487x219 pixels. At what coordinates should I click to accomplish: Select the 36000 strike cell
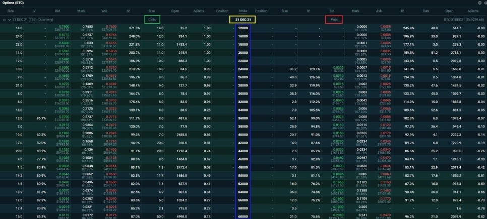point(243,118)
